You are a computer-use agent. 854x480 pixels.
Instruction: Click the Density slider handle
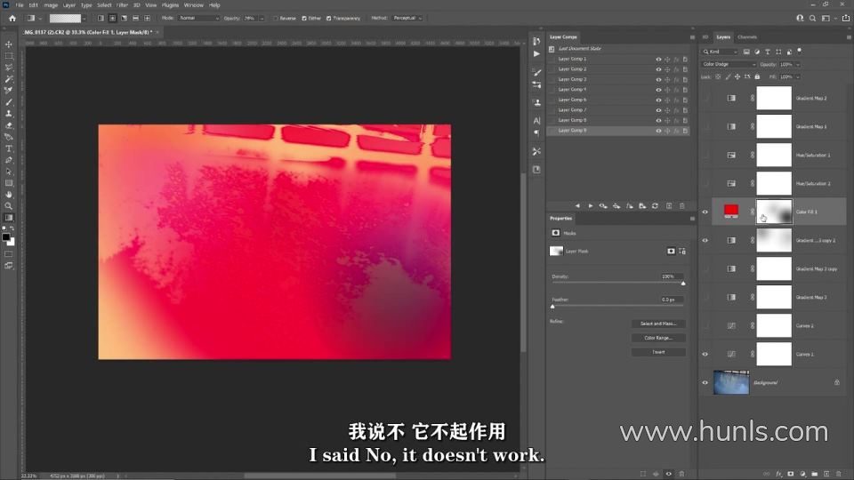pyautogui.click(x=683, y=284)
